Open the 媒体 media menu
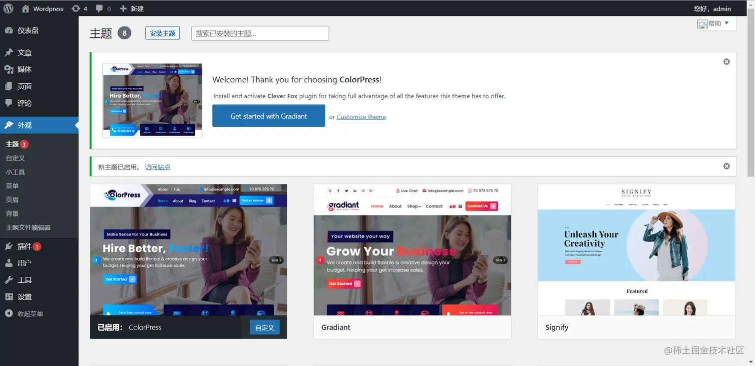 click(39, 69)
